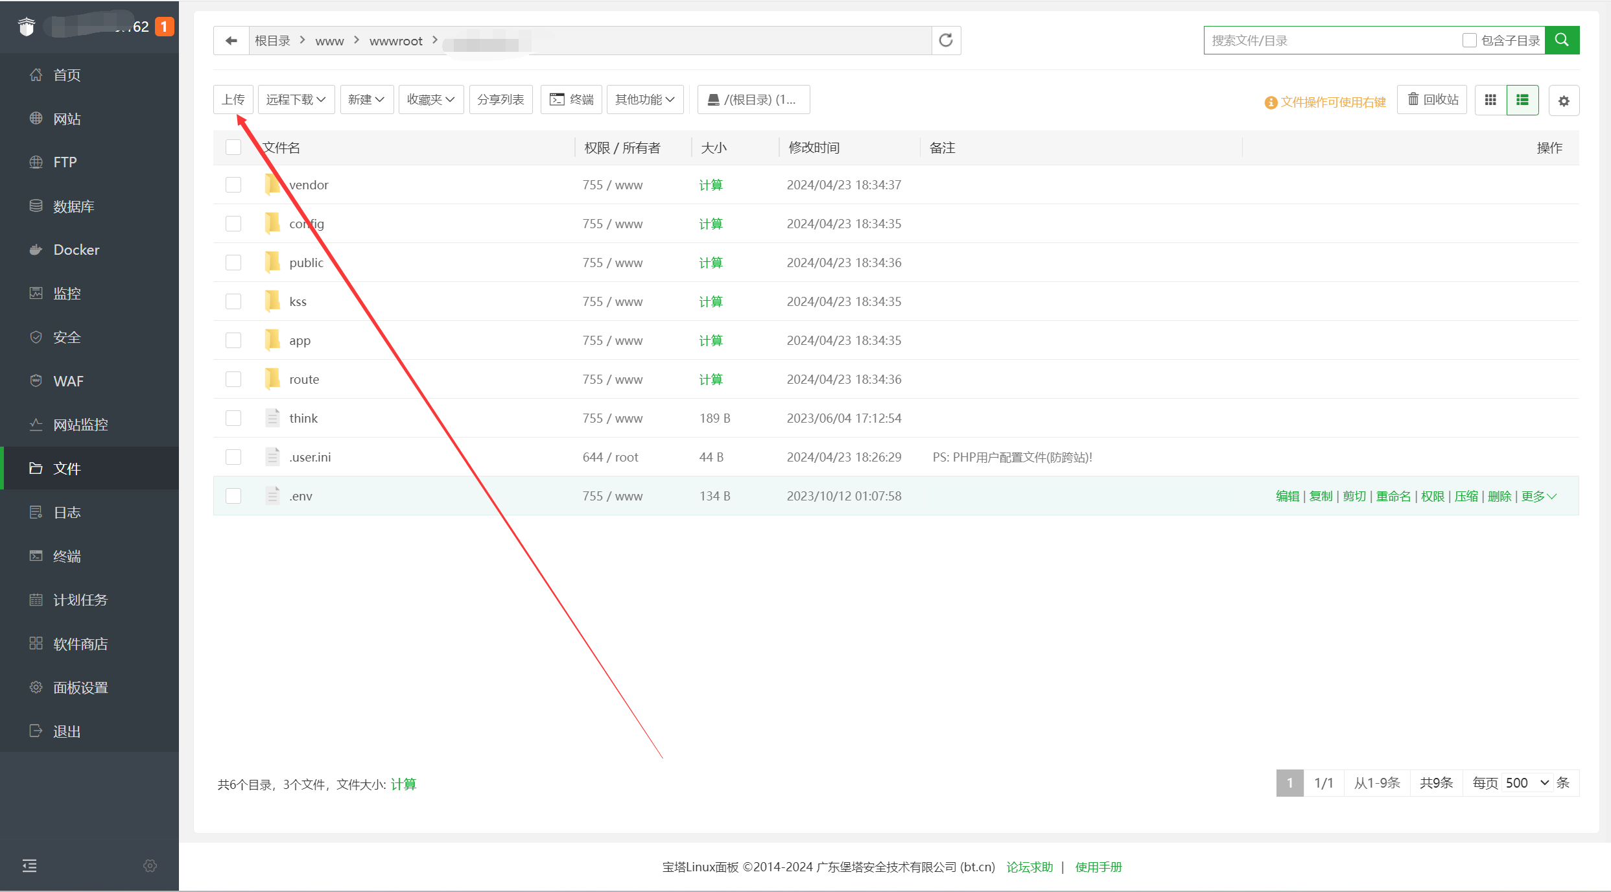Expand the 收藏夹 dropdown

click(431, 99)
